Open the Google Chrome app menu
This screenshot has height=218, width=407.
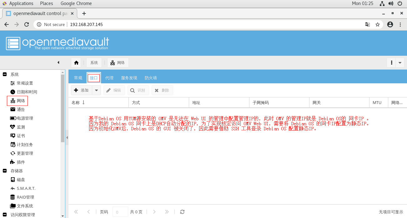(x=76, y=3)
